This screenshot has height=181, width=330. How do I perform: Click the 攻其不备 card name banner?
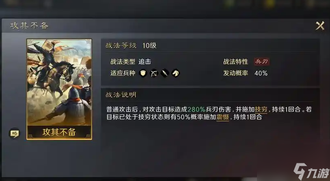59,132
